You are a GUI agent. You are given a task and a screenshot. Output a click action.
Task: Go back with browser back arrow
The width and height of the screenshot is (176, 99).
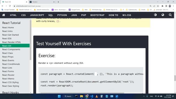pyautogui.click(x=2, y=6)
